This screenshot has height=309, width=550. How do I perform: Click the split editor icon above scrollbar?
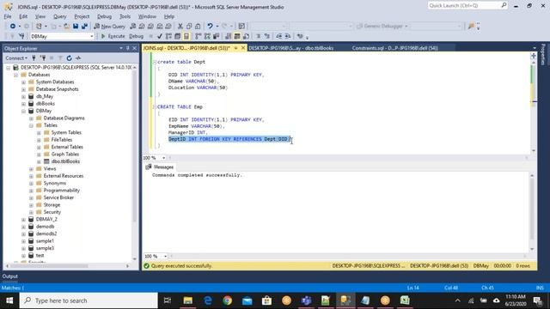point(534,56)
